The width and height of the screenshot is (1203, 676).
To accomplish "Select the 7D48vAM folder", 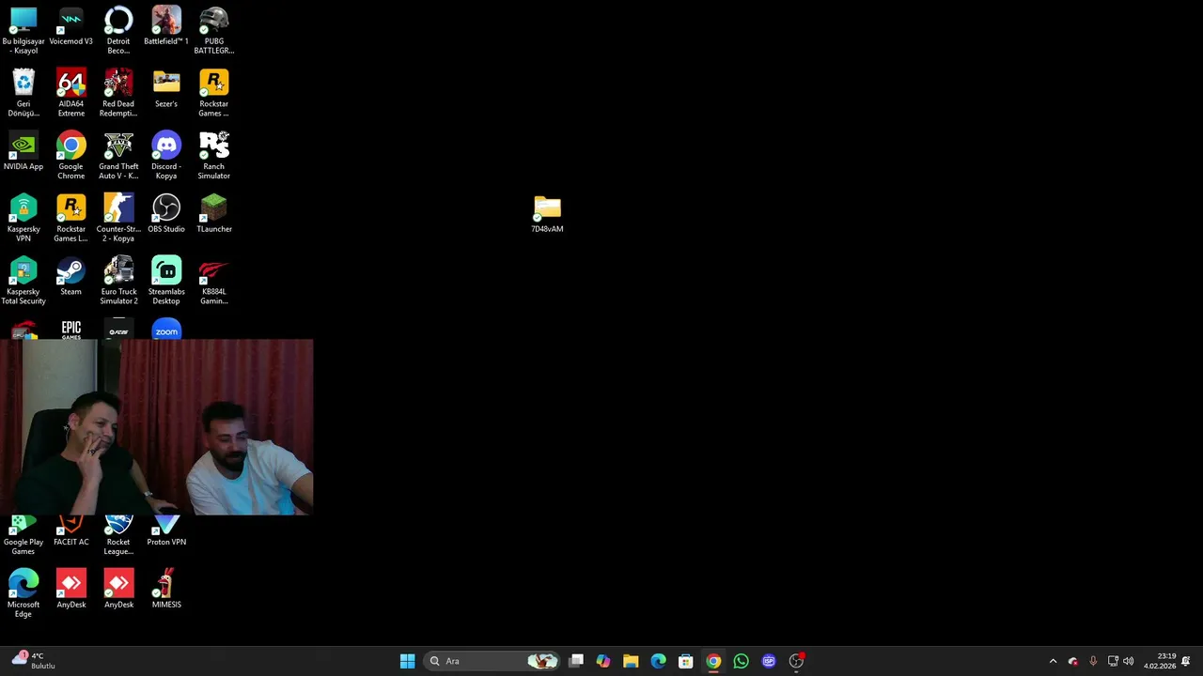I will [x=547, y=214].
